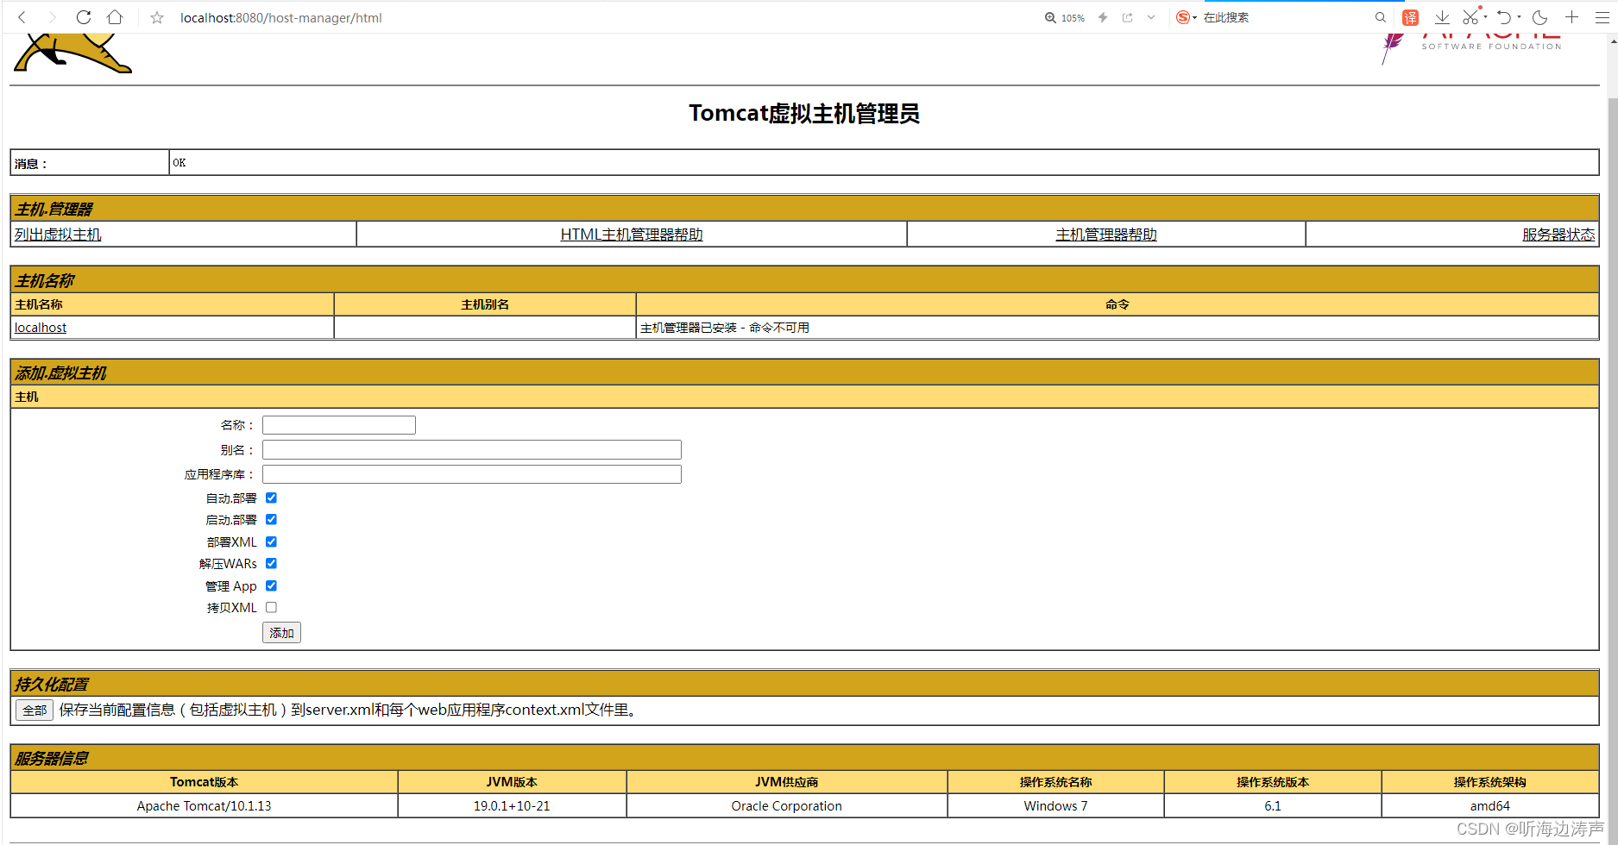
Task: Toggle the lightning speed-mode icon
Action: coord(1103,17)
